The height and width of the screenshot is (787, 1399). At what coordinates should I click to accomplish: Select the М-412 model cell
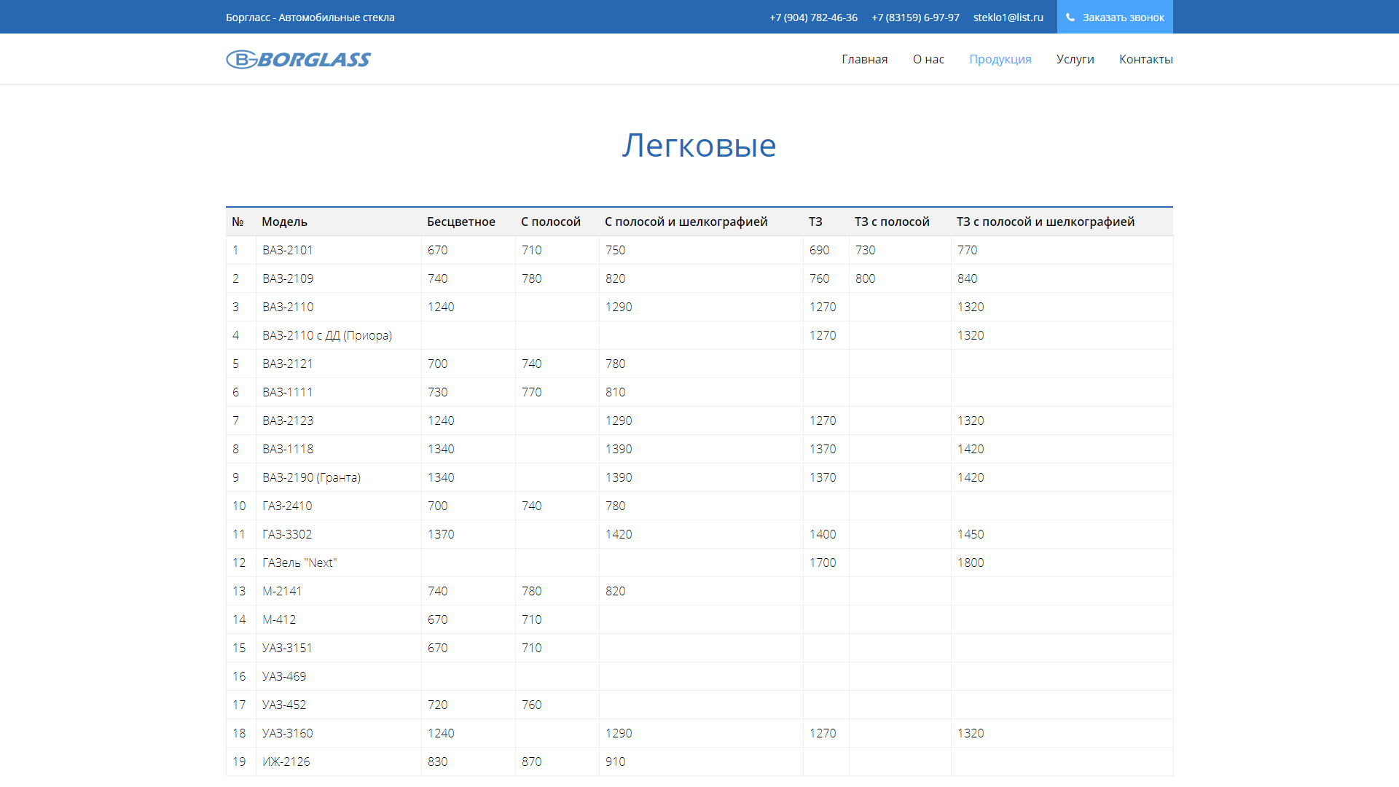pyautogui.click(x=339, y=619)
